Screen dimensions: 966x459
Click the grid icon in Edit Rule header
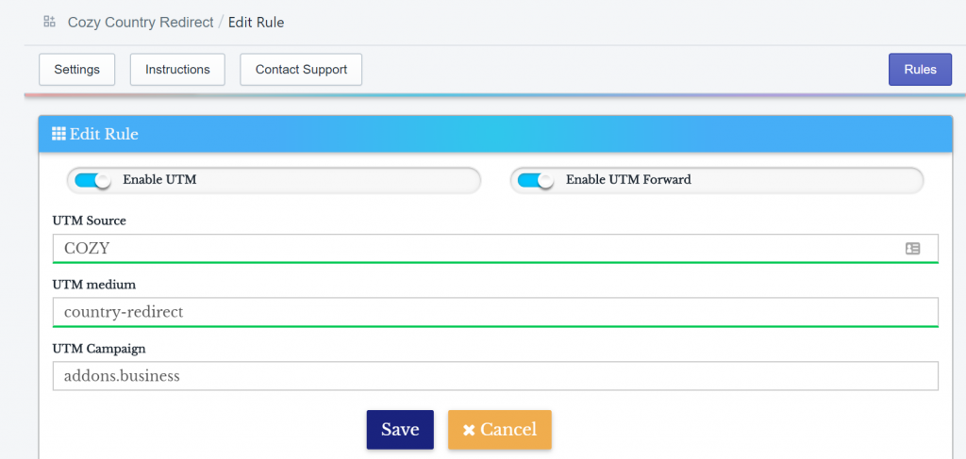pos(58,134)
